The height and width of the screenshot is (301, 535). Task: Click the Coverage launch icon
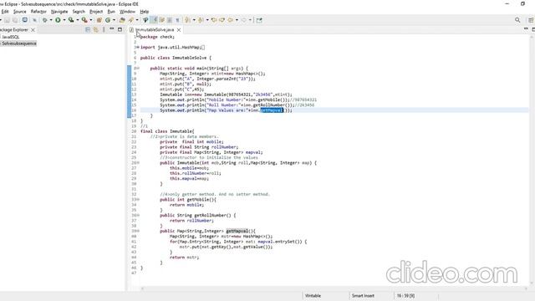click(x=71, y=20)
